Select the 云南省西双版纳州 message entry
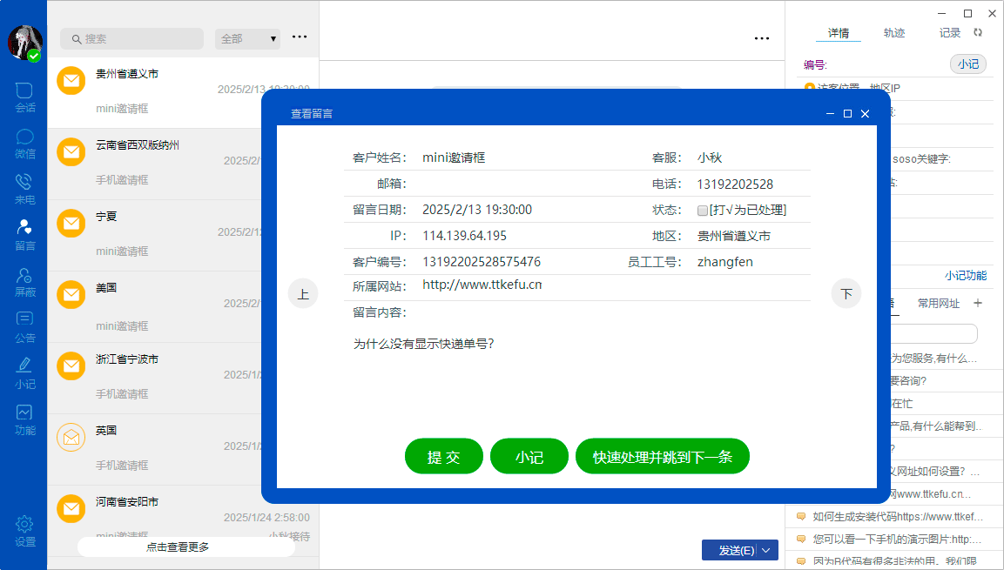The height and width of the screenshot is (570, 1004). pos(155,164)
